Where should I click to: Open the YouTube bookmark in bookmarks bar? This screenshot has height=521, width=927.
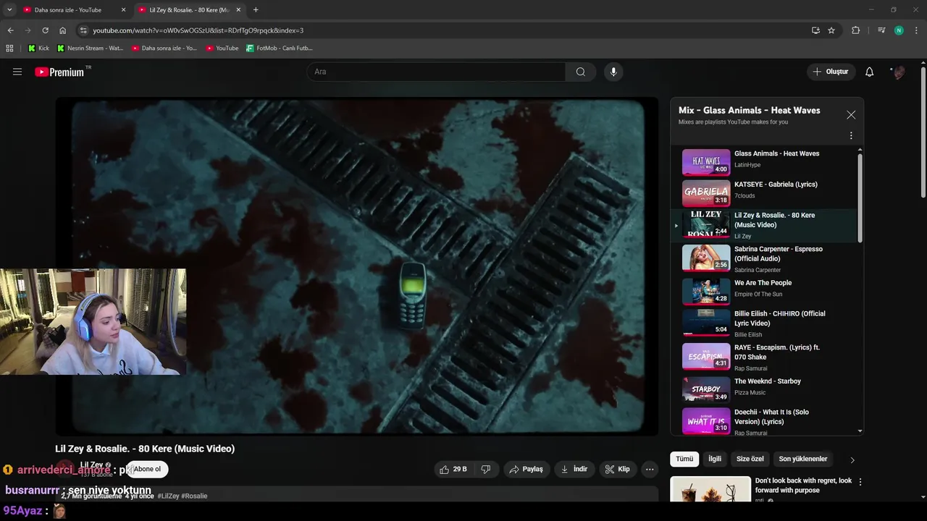(222, 48)
